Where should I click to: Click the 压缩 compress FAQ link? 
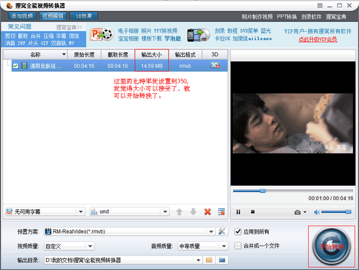(48, 36)
